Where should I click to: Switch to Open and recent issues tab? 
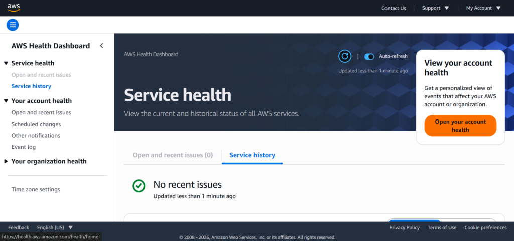172,155
